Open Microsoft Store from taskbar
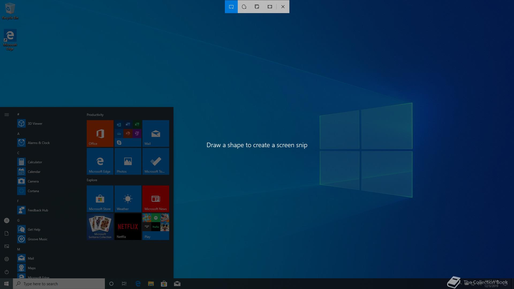 (164, 284)
